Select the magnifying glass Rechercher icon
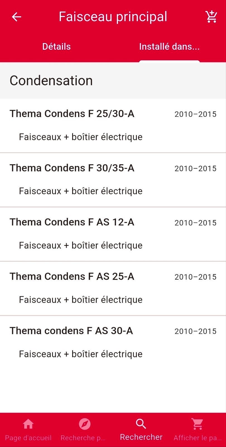The height and width of the screenshot is (447, 226). 141,424
